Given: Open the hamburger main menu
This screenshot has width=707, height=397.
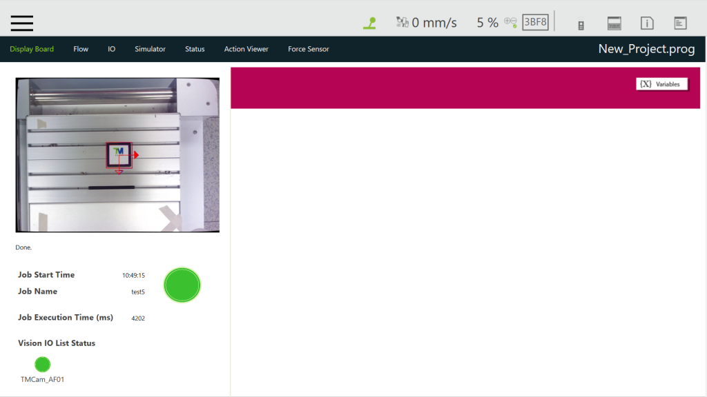Looking at the screenshot, I should click(22, 23).
